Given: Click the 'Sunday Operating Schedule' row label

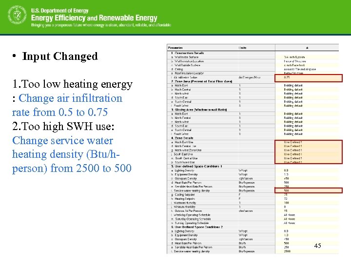Looking at the screenshot, I should tap(192, 223).
